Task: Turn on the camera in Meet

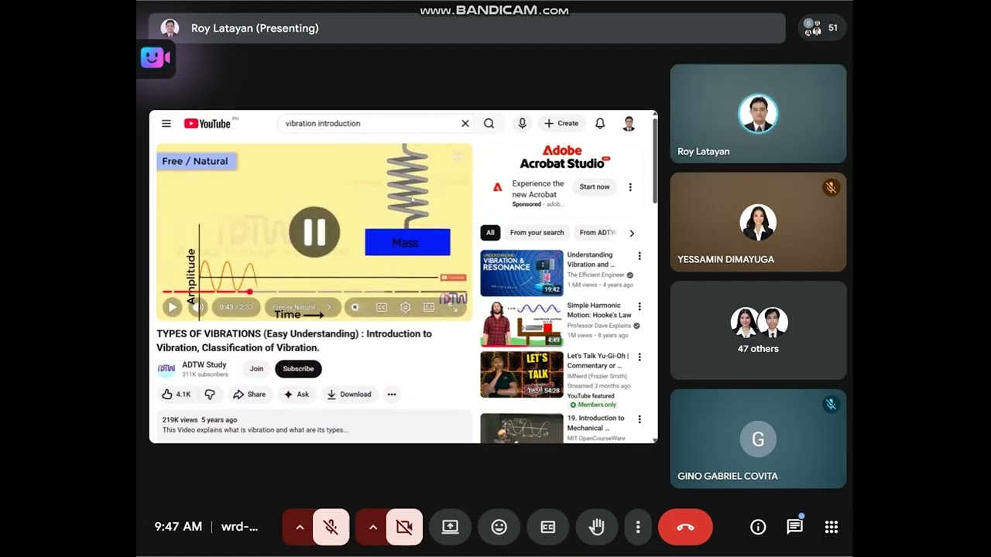Action: coord(404,527)
